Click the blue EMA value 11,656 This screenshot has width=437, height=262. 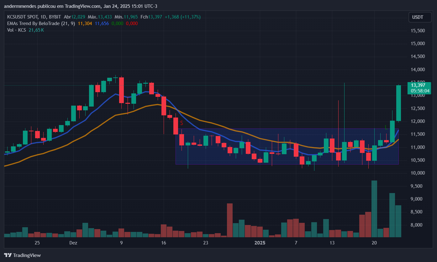click(x=102, y=24)
